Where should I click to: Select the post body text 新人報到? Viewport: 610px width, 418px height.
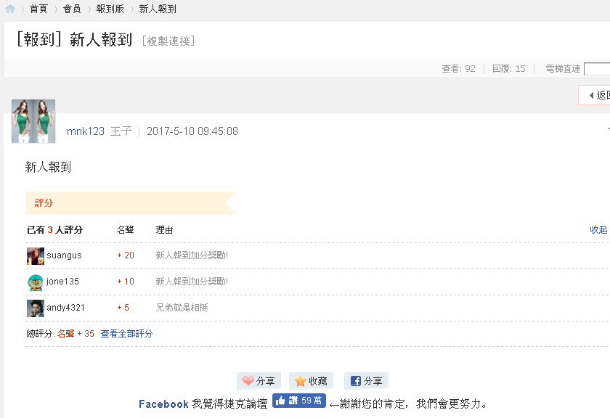(48, 167)
